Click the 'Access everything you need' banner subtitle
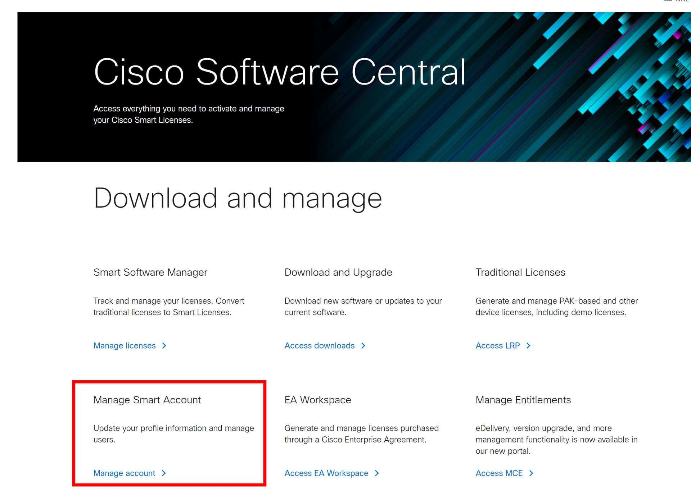The height and width of the screenshot is (490, 691). [189, 114]
